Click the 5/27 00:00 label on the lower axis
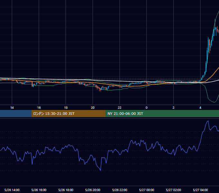The width and height of the screenshot is (219, 193). pos(147,190)
